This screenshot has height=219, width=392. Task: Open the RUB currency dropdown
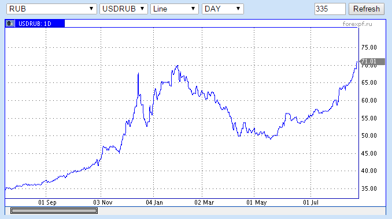[x=51, y=9]
